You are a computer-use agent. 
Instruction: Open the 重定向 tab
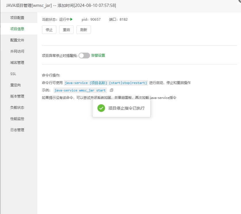click(x=19, y=85)
